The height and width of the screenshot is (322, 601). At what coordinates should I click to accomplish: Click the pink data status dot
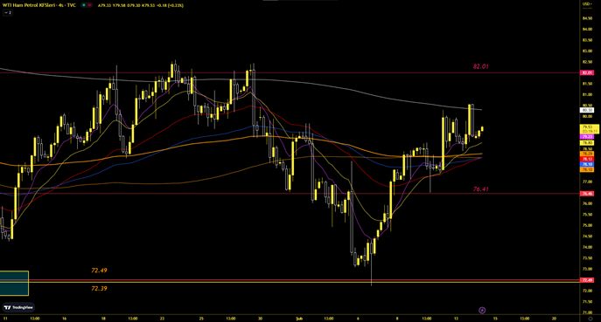tap(89, 5)
